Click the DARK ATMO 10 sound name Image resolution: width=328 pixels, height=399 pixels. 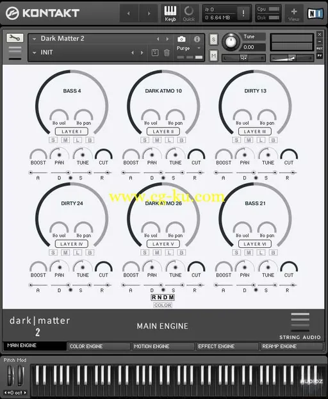pyautogui.click(x=163, y=91)
